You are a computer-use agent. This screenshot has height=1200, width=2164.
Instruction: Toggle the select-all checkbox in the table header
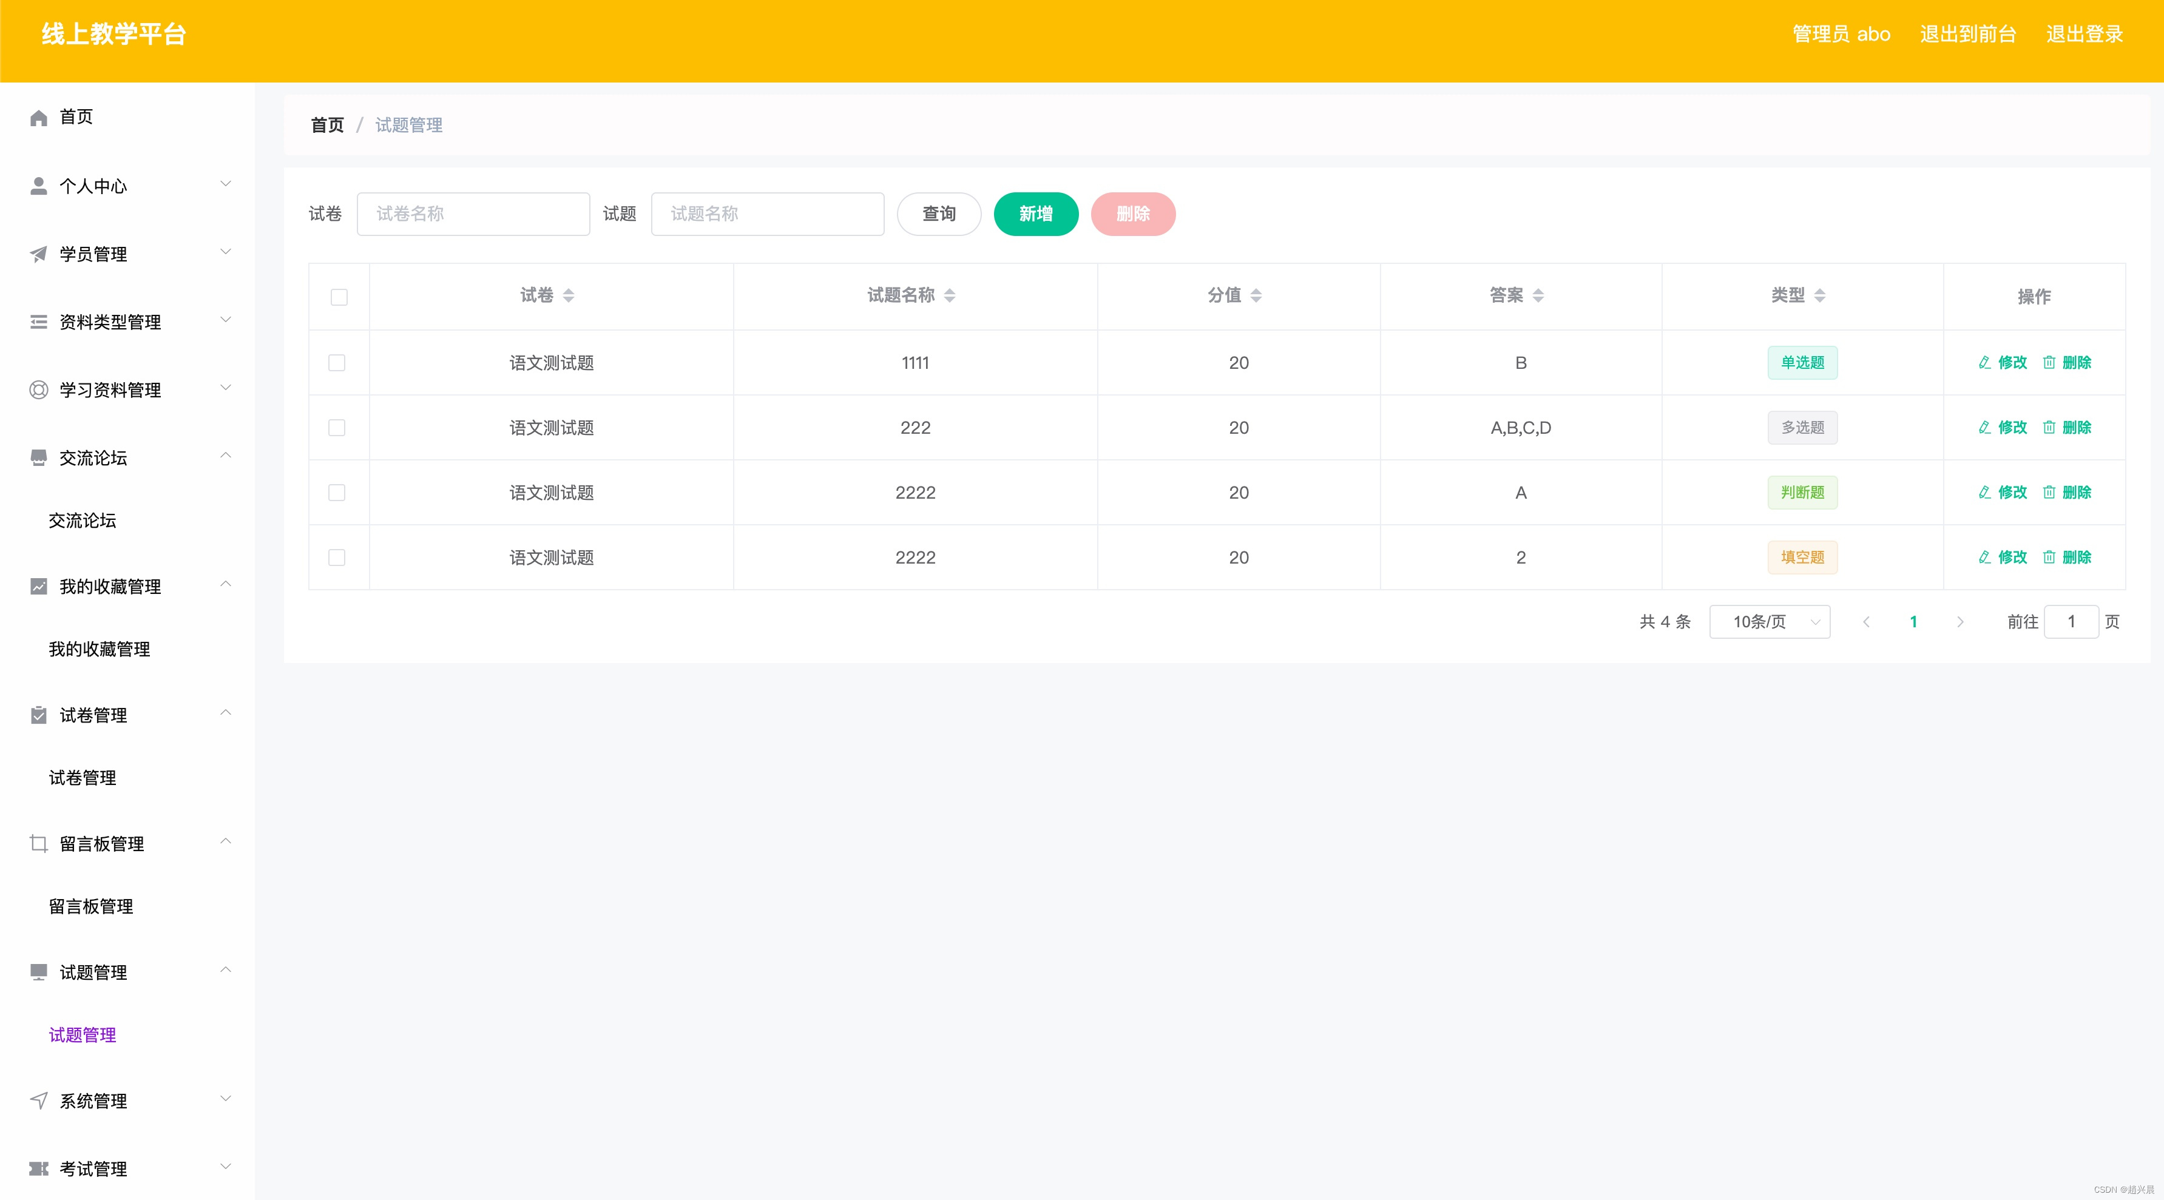click(x=339, y=297)
